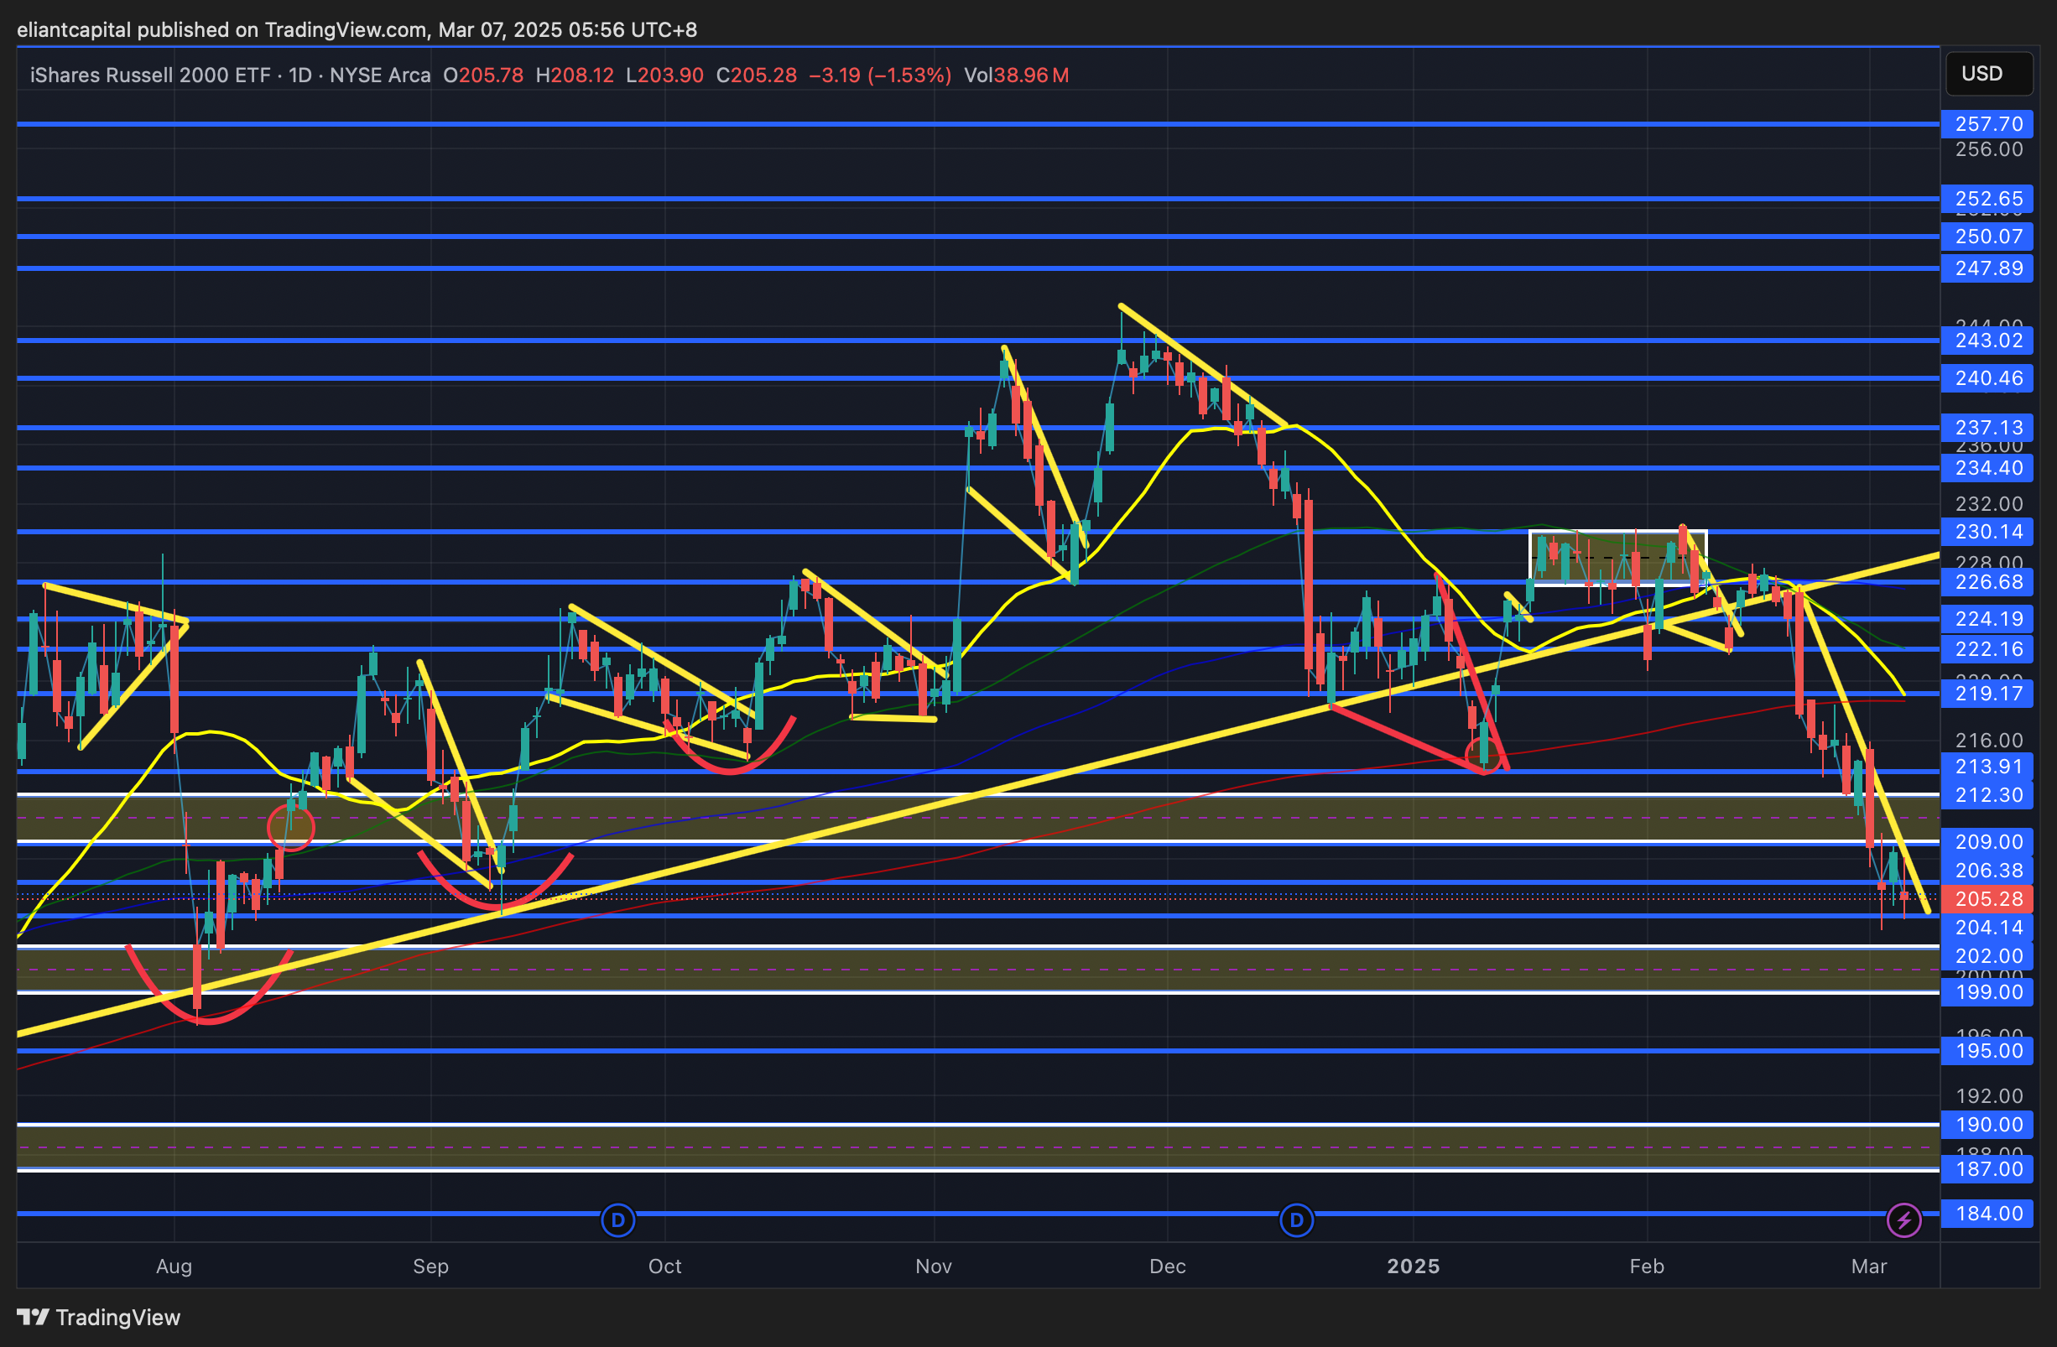
Task: Click the Nov label on time axis
Action: (934, 1266)
